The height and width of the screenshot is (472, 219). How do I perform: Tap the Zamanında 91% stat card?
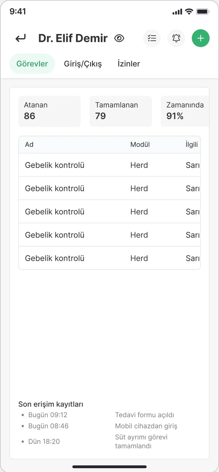coord(185,111)
